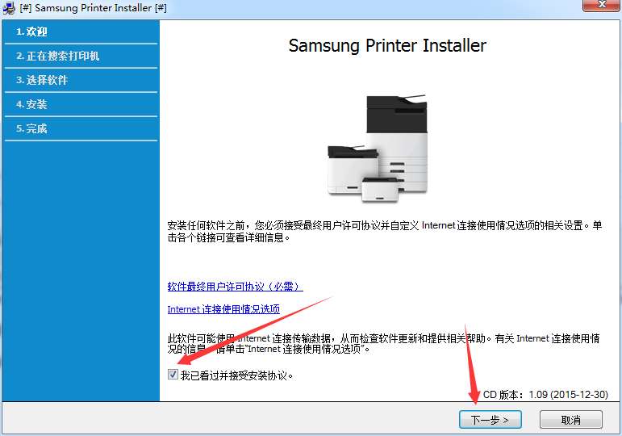Click the medium left printer in the picture
This screenshot has width=622, height=436.
click(353, 170)
